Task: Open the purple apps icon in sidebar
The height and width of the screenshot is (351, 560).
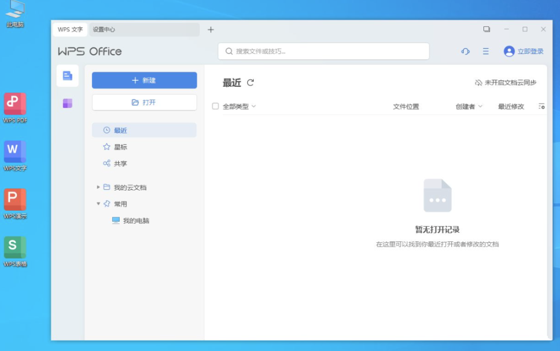Action: [x=67, y=103]
